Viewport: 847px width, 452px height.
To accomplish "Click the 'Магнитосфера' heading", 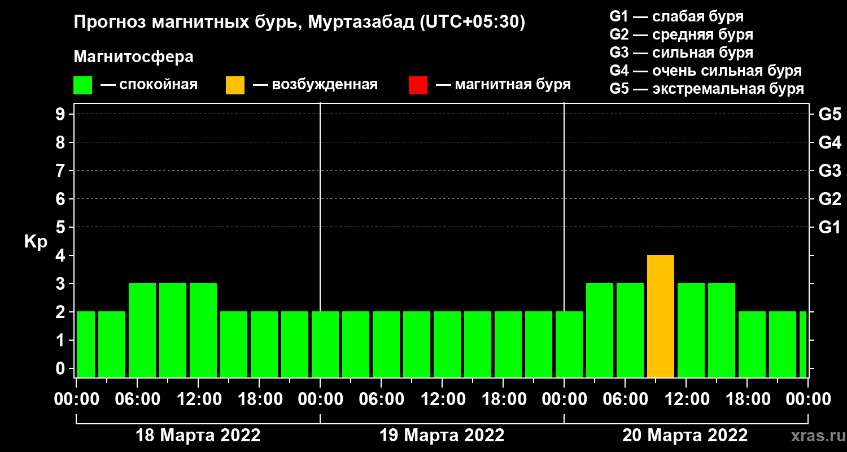I will point(133,57).
